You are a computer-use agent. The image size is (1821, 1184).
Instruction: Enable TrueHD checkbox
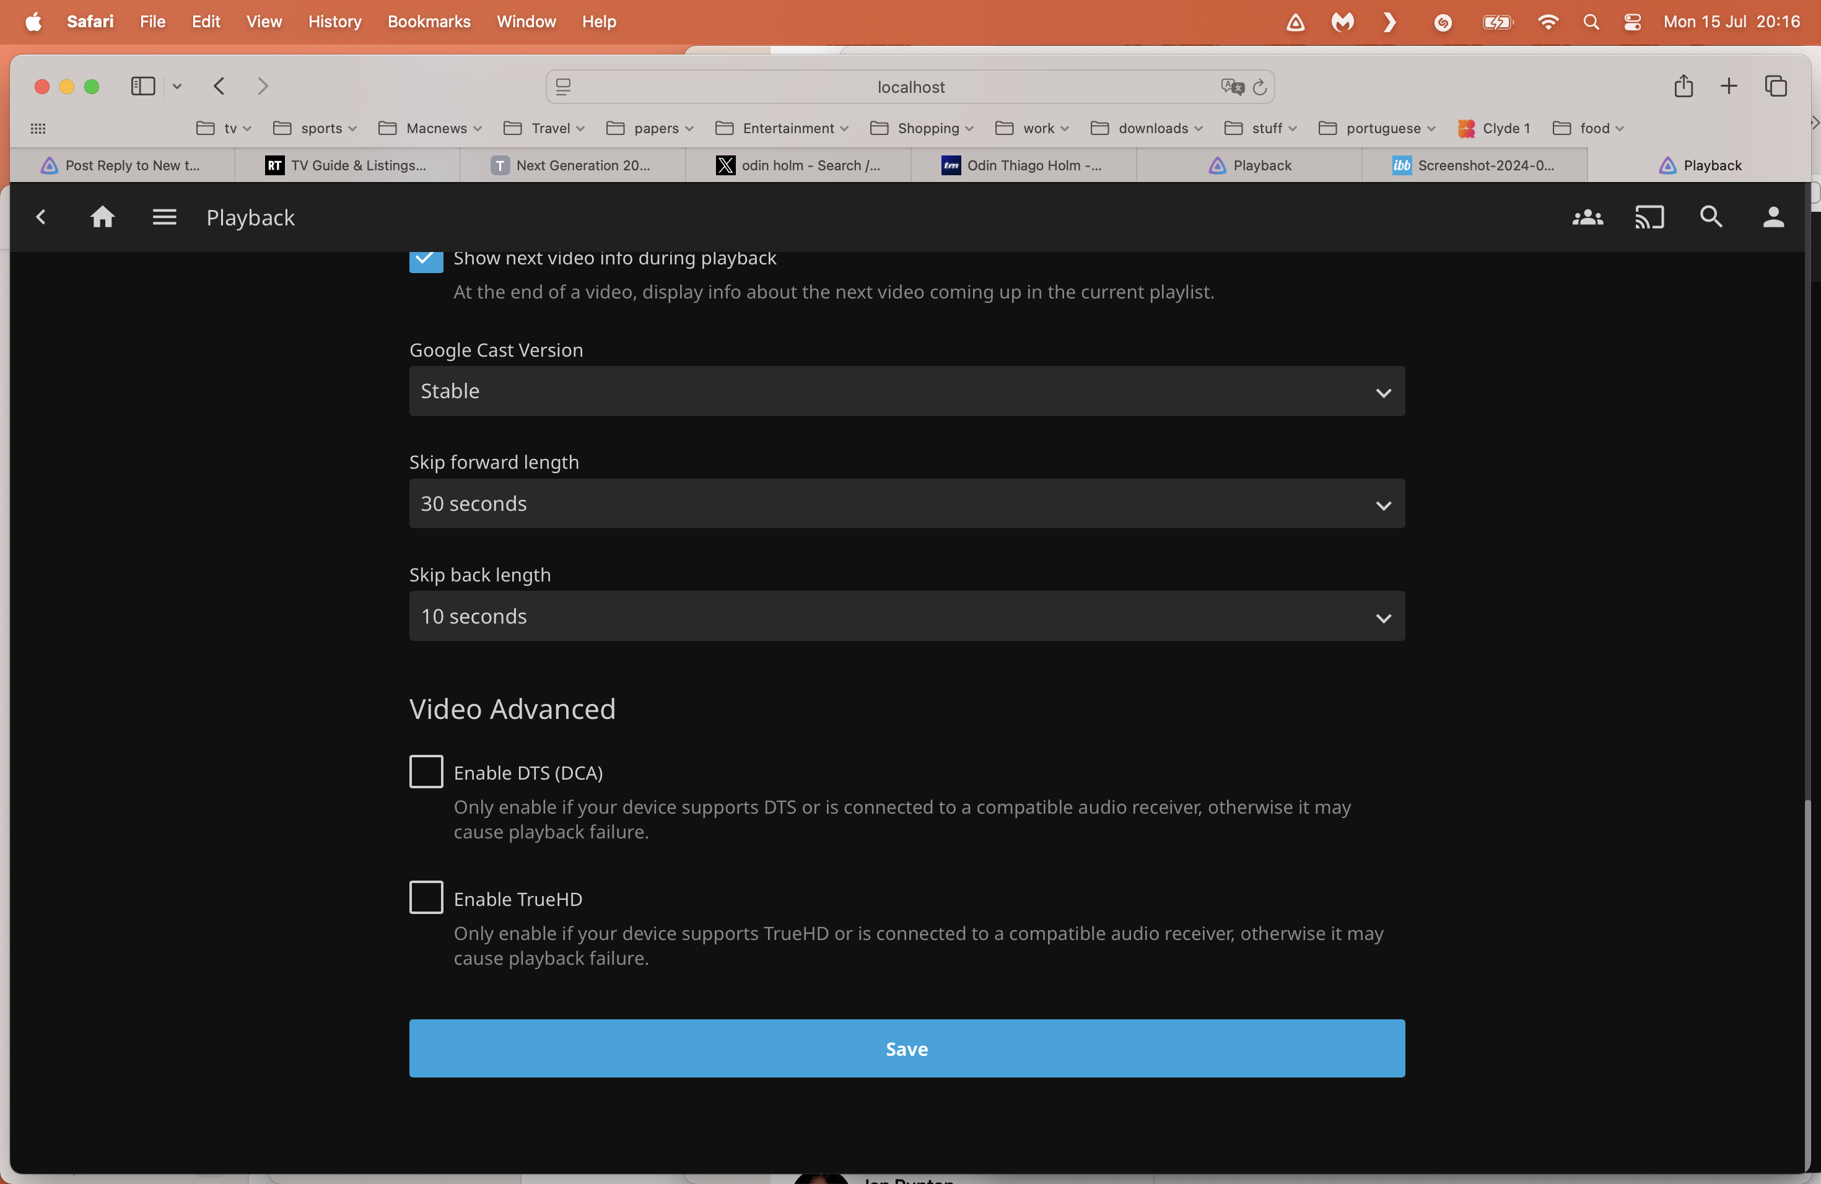coord(426,897)
